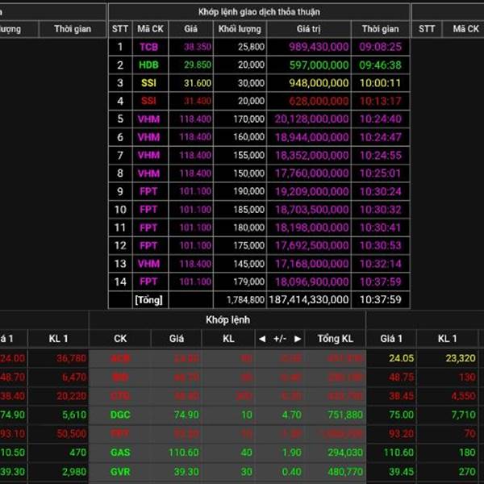
Task: Click the +/- column header label
Action: pyautogui.click(x=280, y=339)
